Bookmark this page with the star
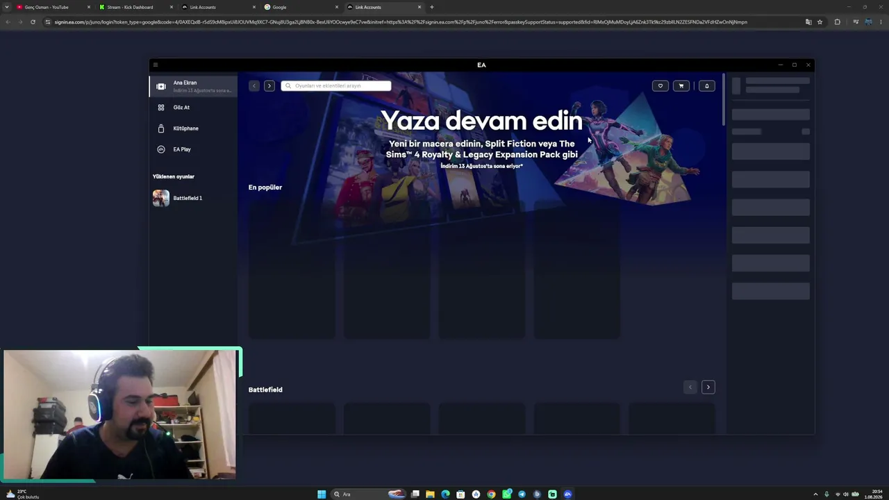Viewport: 889px width, 500px height. click(x=820, y=22)
